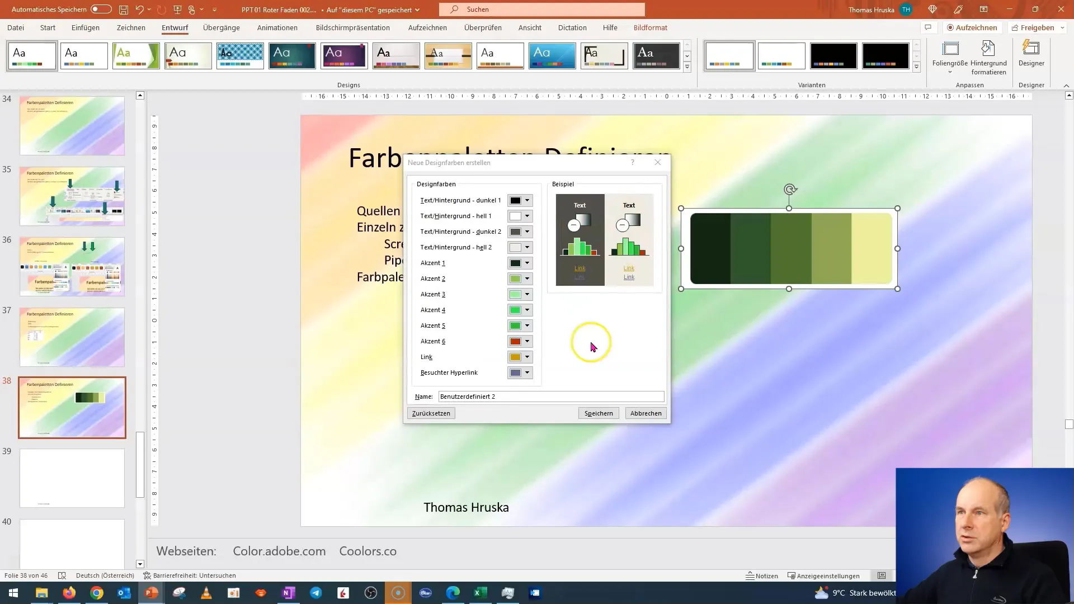Toggle the Automatisches Speichern switch
1074x604 pixels.
pyautogui.click(x=101, y=10)
